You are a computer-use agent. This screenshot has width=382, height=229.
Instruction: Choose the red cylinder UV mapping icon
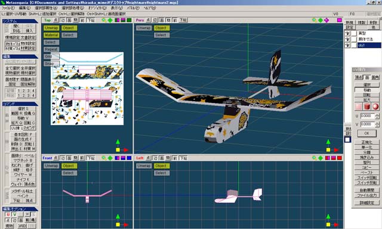(x=367, y=106)
